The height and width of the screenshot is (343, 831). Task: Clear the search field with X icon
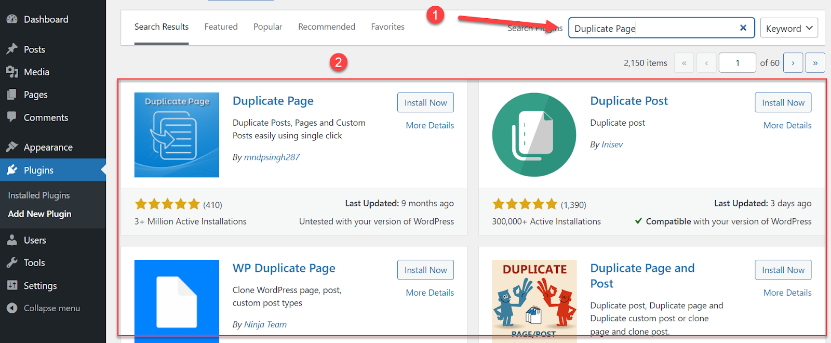pyautogui.click(x=743, y=28)
